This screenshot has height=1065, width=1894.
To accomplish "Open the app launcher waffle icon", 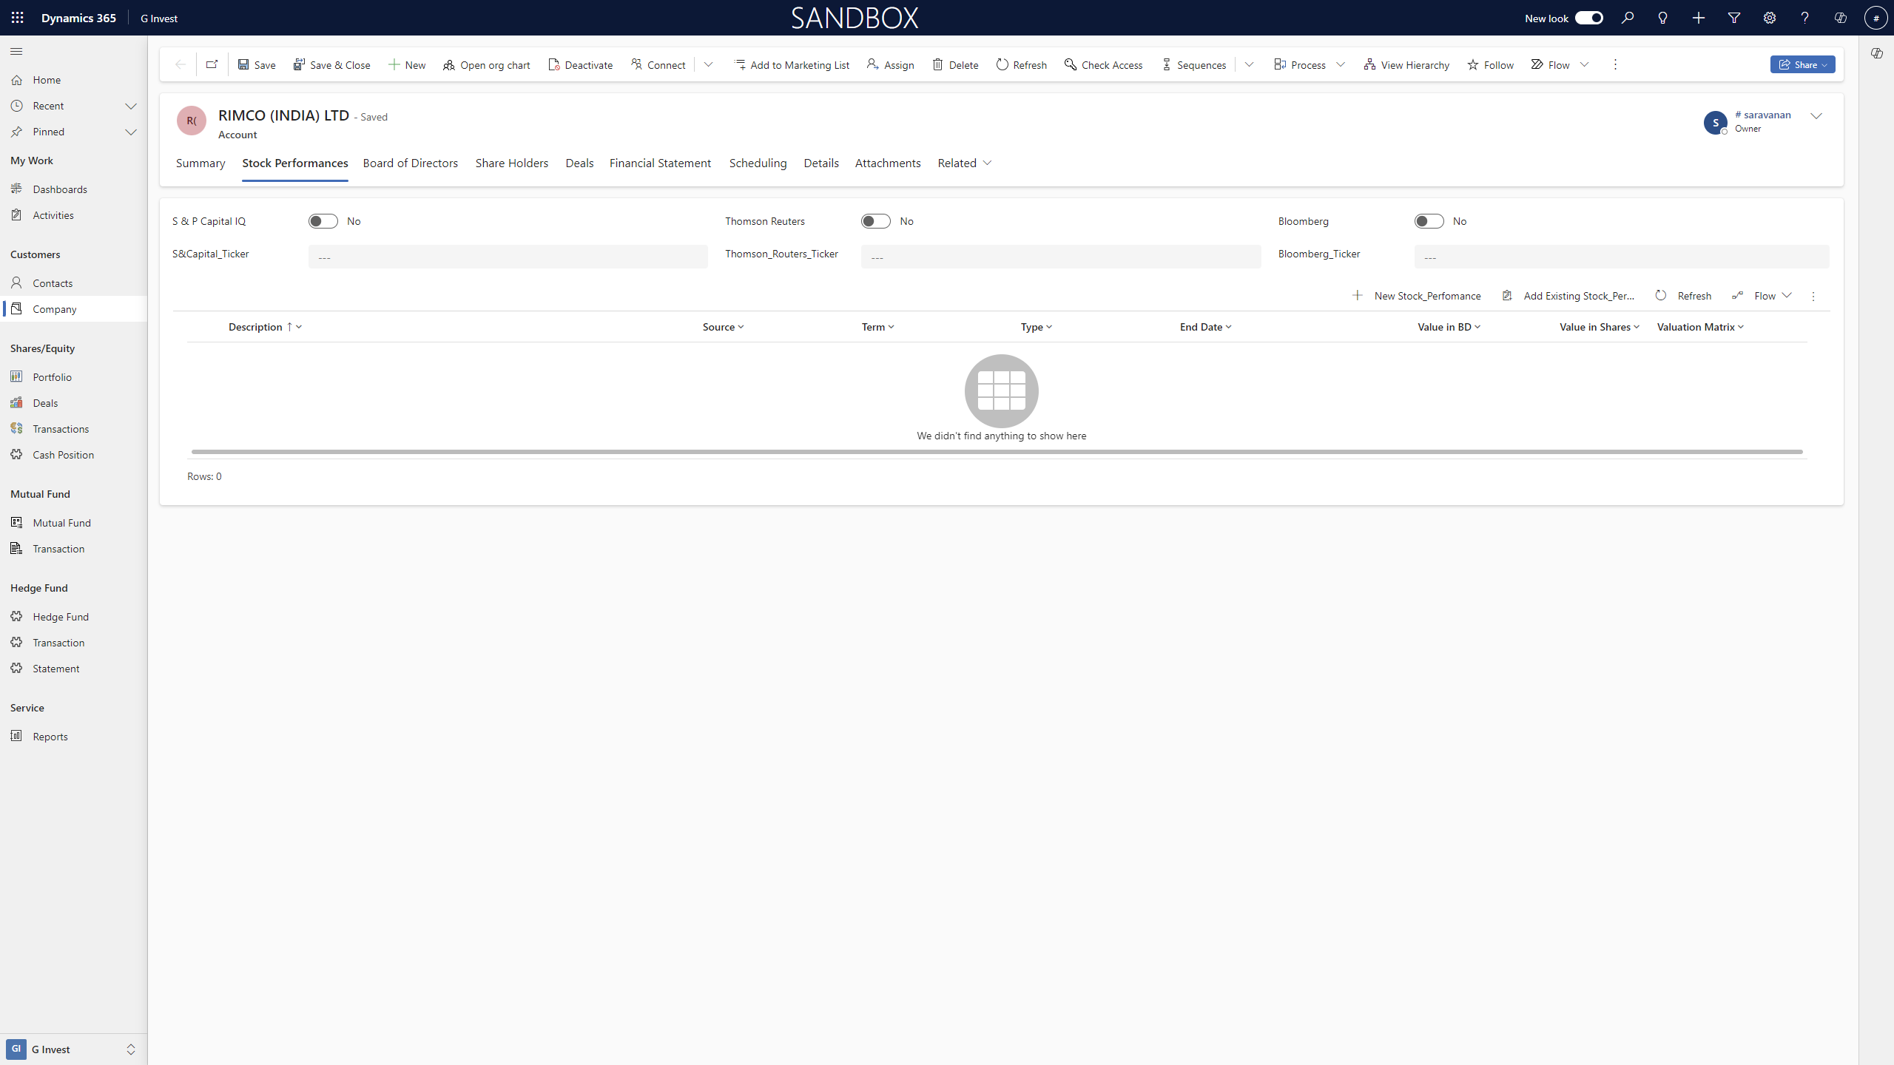I will [18, 18].
